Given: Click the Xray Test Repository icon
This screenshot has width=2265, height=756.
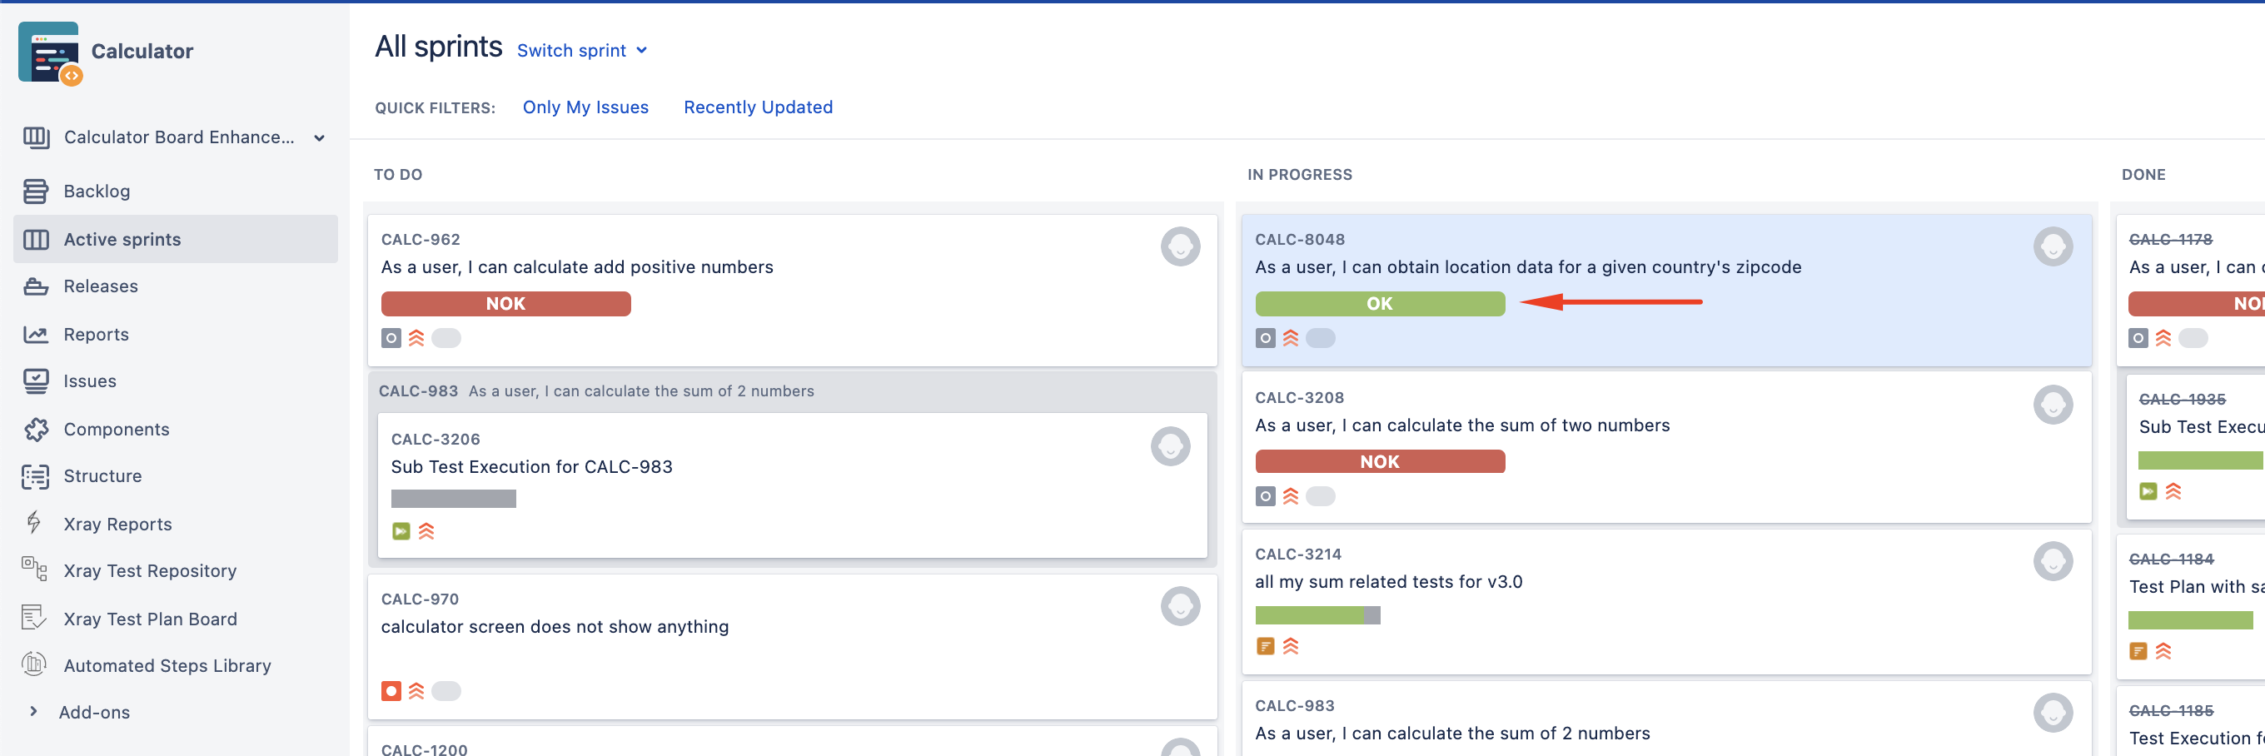Looking at the screenshot, I should tap(34, 569).
